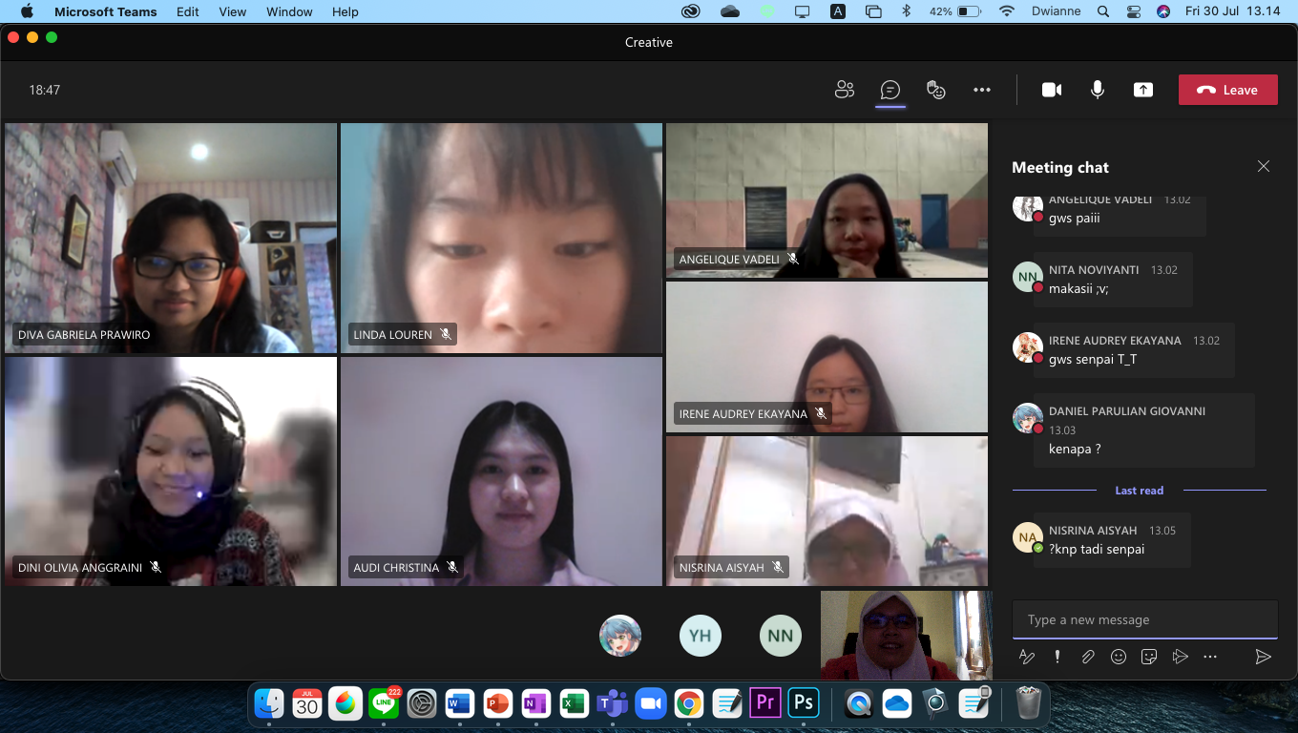The height and width of the screenshot is (733, 1298).
Task: Open the participants list icon
Action: [x=844, y=90]
